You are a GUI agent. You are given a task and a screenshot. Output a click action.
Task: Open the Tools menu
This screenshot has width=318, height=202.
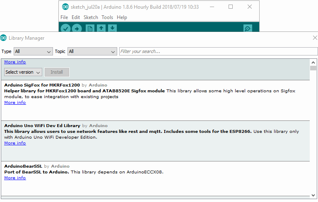pos(107,17)
